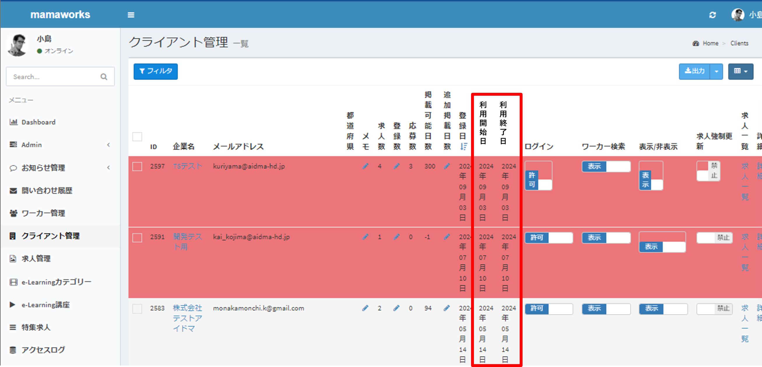Click user avatar in top header
Viewport: 762px width, 367px height.
[x=738, y=15]
